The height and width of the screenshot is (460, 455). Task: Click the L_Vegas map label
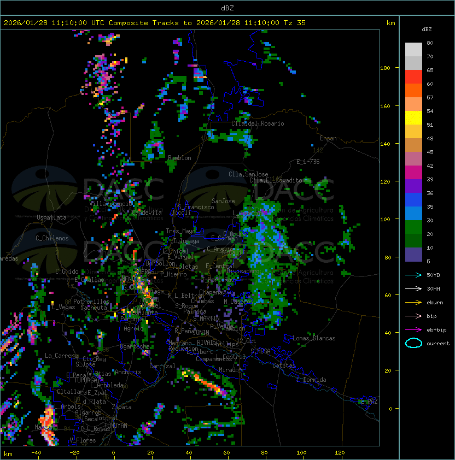(x=63, y=307)
